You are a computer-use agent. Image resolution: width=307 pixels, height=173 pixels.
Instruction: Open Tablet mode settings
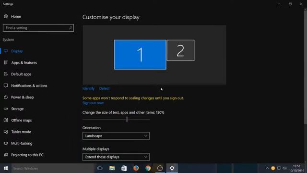[x=21, y=132]
